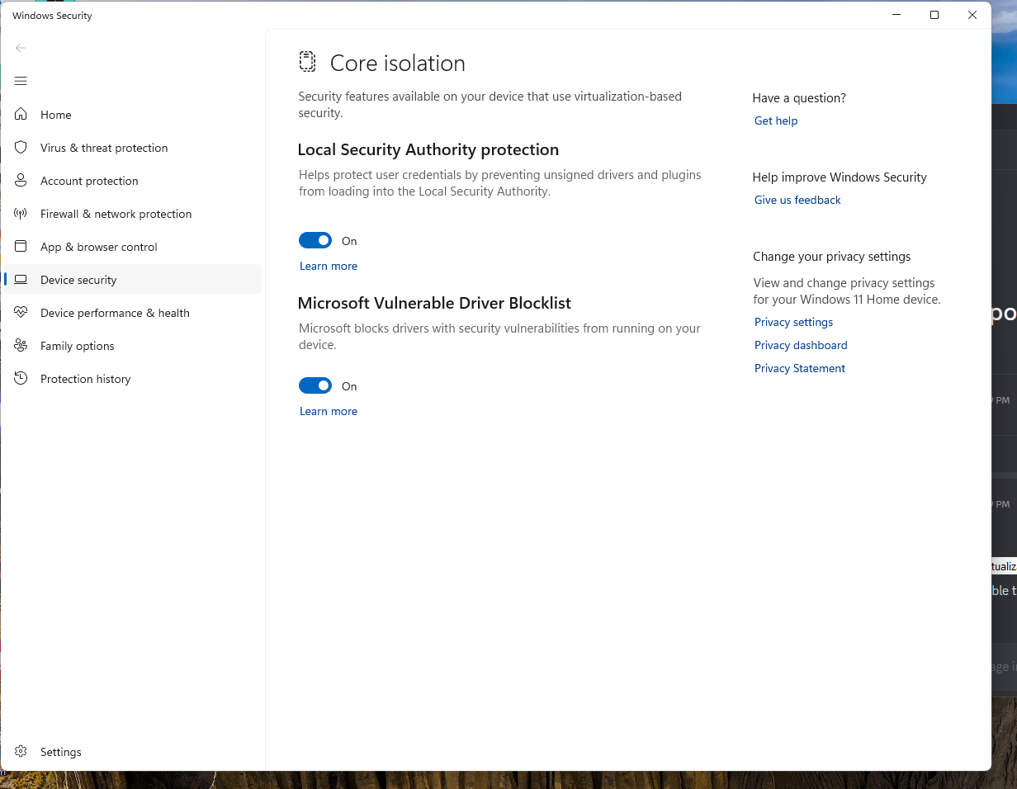Select Device security in the sidebar
This screenshot has height=789, width=1017.
[78, 280]
